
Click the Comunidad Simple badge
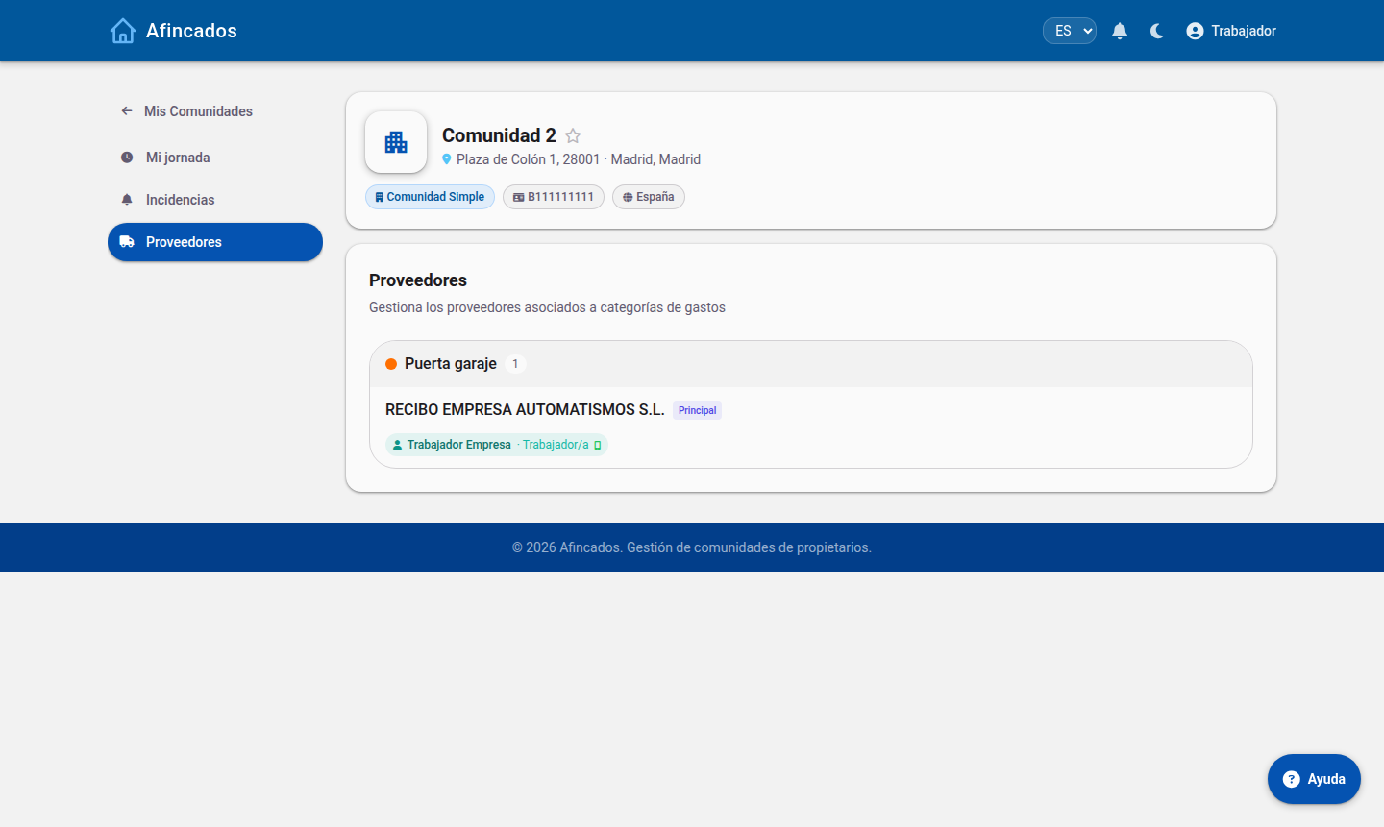[430, 197]
